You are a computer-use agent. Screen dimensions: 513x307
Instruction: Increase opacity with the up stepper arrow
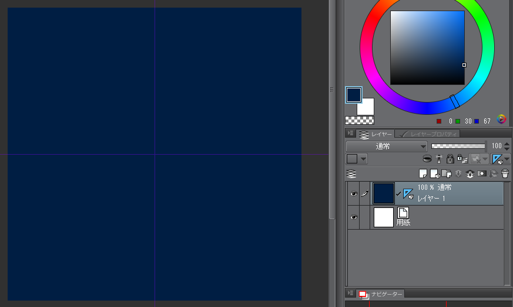pos(507,144)
